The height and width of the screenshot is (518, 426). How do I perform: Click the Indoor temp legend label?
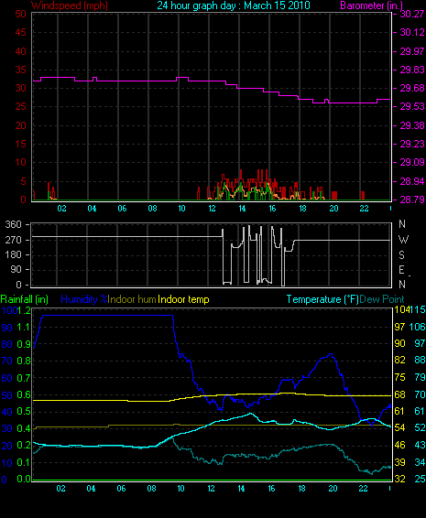tap(183, 299)
